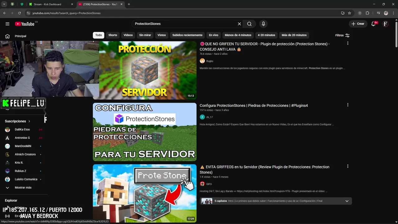The image size is (398, 224).
Task: Open more options for Configura ProtectionStones video
Action: pyautogui.click(x=348, y=105)
